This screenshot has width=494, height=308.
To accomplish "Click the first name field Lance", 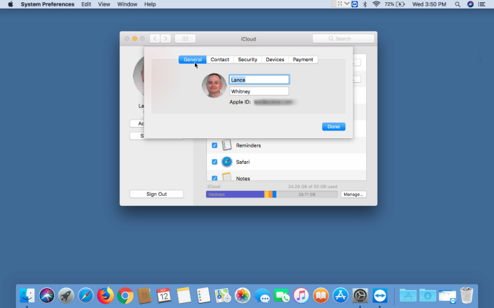I will point(259,80).
